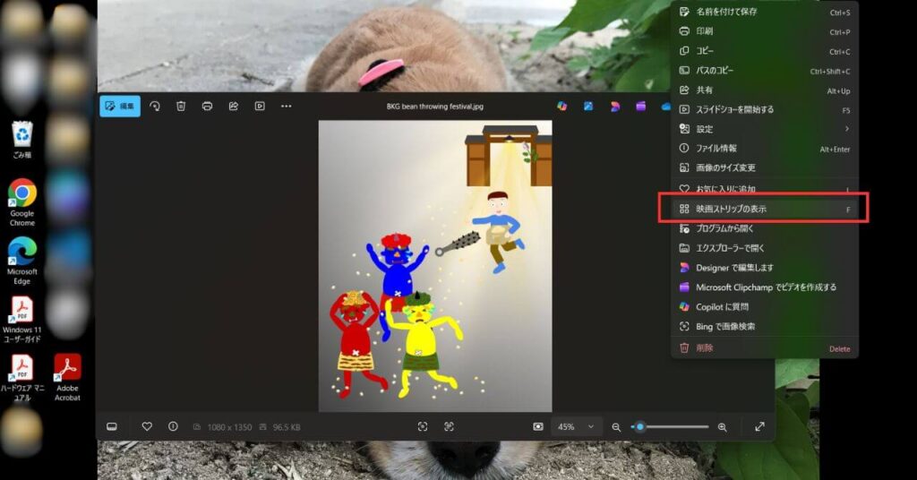The image size is (917, 480).
Task: Click the zoom-in magnifier icon
Action: tap(722, 427)
